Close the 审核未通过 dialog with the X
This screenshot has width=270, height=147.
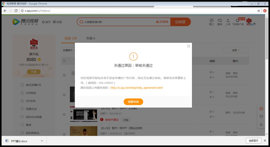click(188, 46)
